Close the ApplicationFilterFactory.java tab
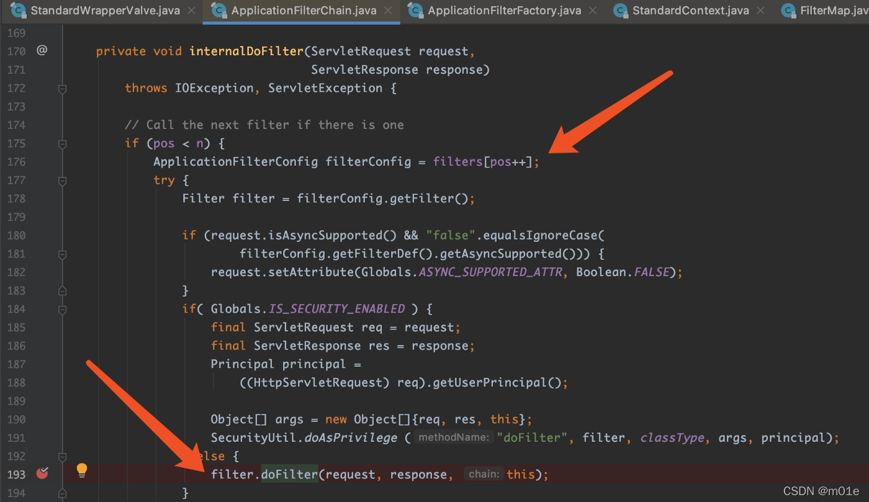Screen dimensions: 869x502 click(x=593, y=11)
